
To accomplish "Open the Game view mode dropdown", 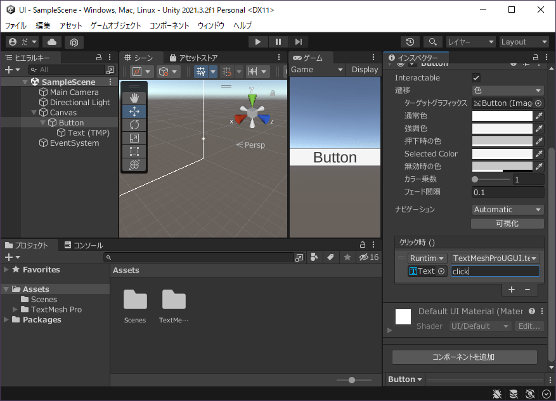I will coord(317,70).
